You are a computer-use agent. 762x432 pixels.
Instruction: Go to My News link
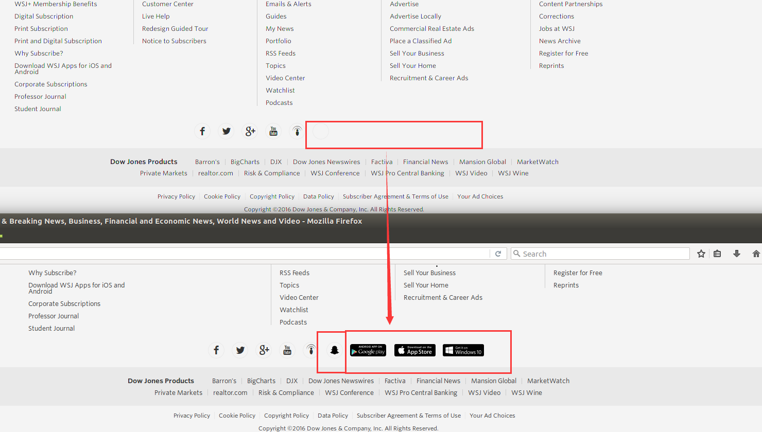coord(280,29)
